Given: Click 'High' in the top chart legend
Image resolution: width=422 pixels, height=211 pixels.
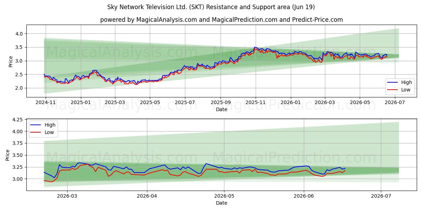Looking at the screenshot, I should tap(406, 82).
